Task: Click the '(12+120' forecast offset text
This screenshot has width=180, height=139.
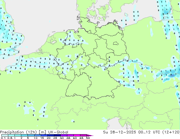Action: tap(171, 132)
